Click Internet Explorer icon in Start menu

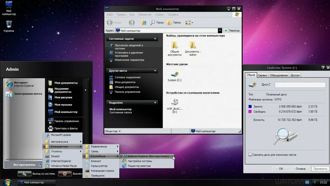9,84
